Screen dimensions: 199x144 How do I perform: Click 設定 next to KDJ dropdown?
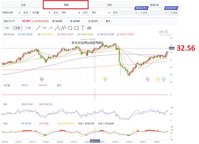pyautogui.click(x=115, y=13)
